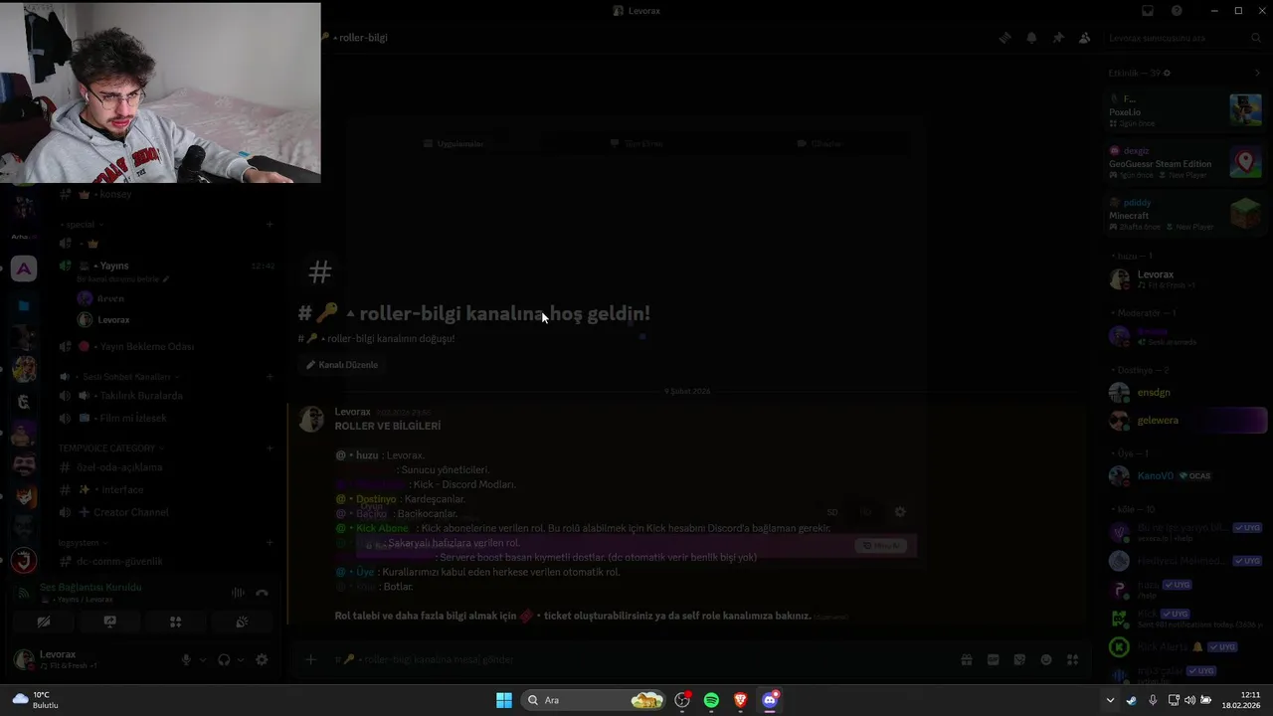Expand the Etkinlik activity panel arrow
The width and height of the screenshot is (1273, 716).
click(1257, 73)
